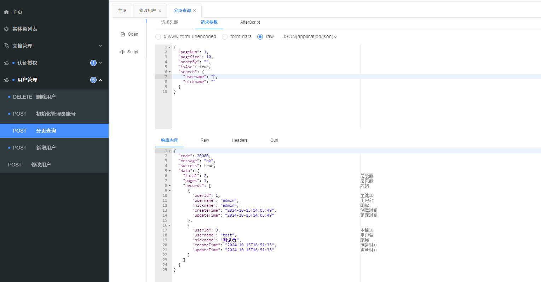Close the 分页查询 tab
This screenshot has height=282, width=541.
coord(195,11)
